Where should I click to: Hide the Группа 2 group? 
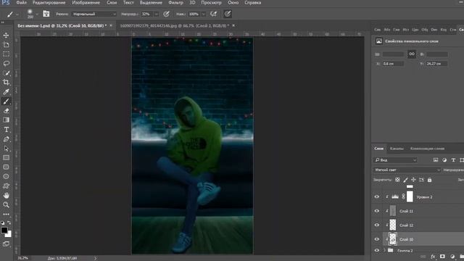(377, 251)
